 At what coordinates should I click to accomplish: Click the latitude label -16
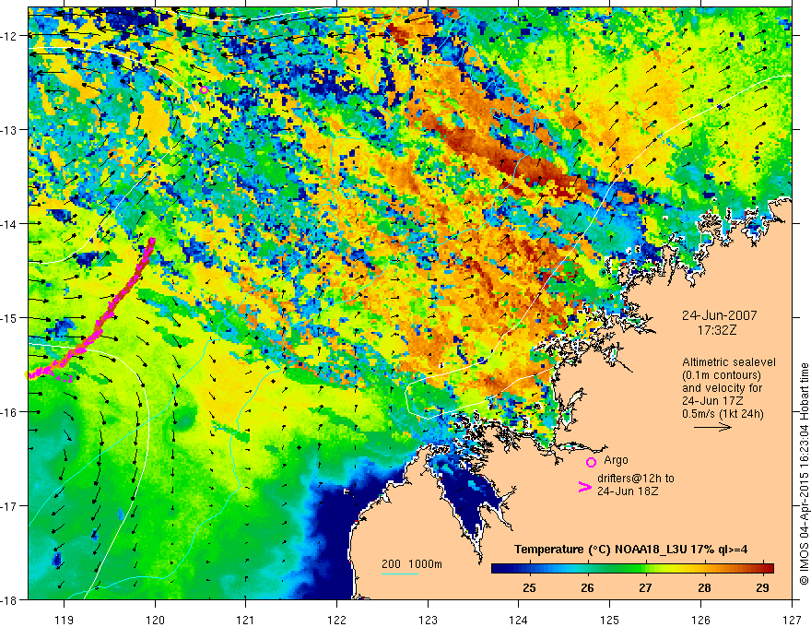click(x=9, y=412)
